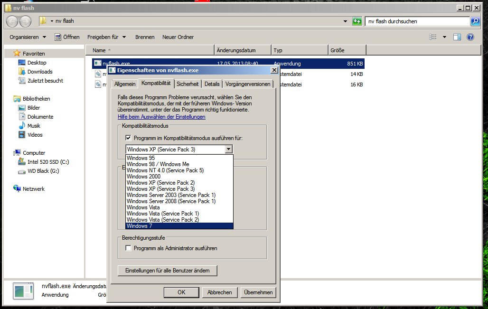
Task: Click the Abbrechen button
Action: (x=219, y=292)
